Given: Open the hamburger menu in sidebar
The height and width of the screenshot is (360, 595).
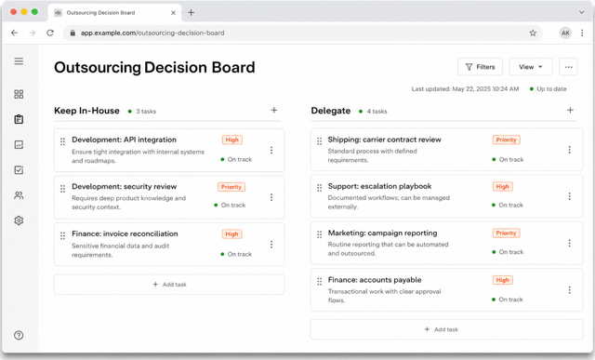Looking at the screenshot, I should (19, 61).
